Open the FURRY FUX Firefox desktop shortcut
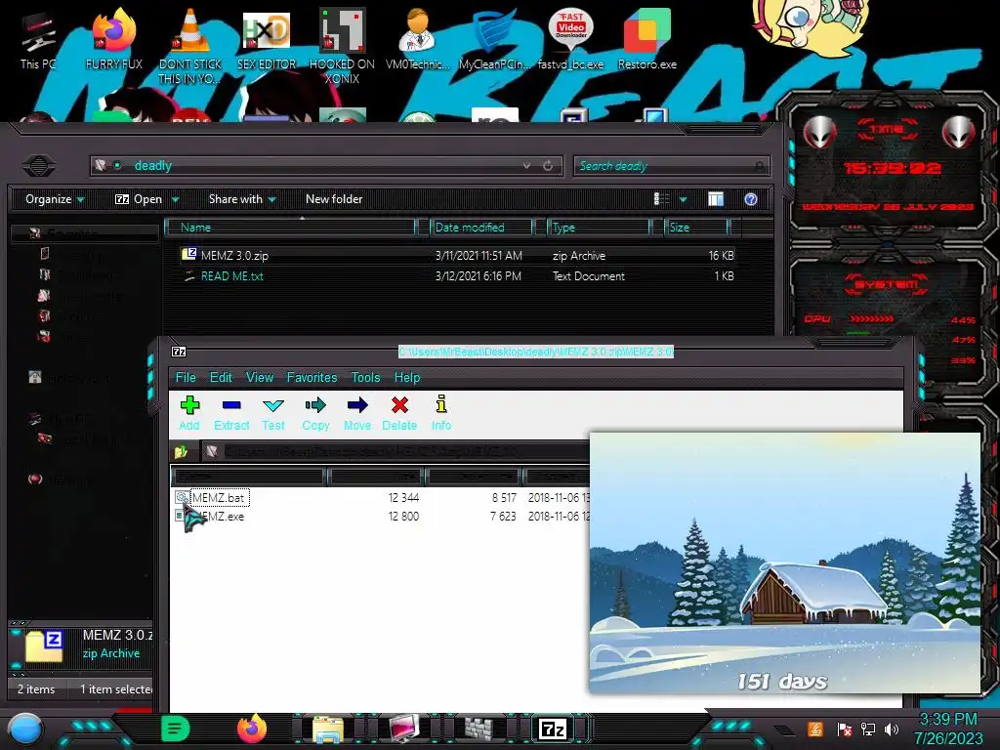The image size is (1000, 750). tap(114, 39)
